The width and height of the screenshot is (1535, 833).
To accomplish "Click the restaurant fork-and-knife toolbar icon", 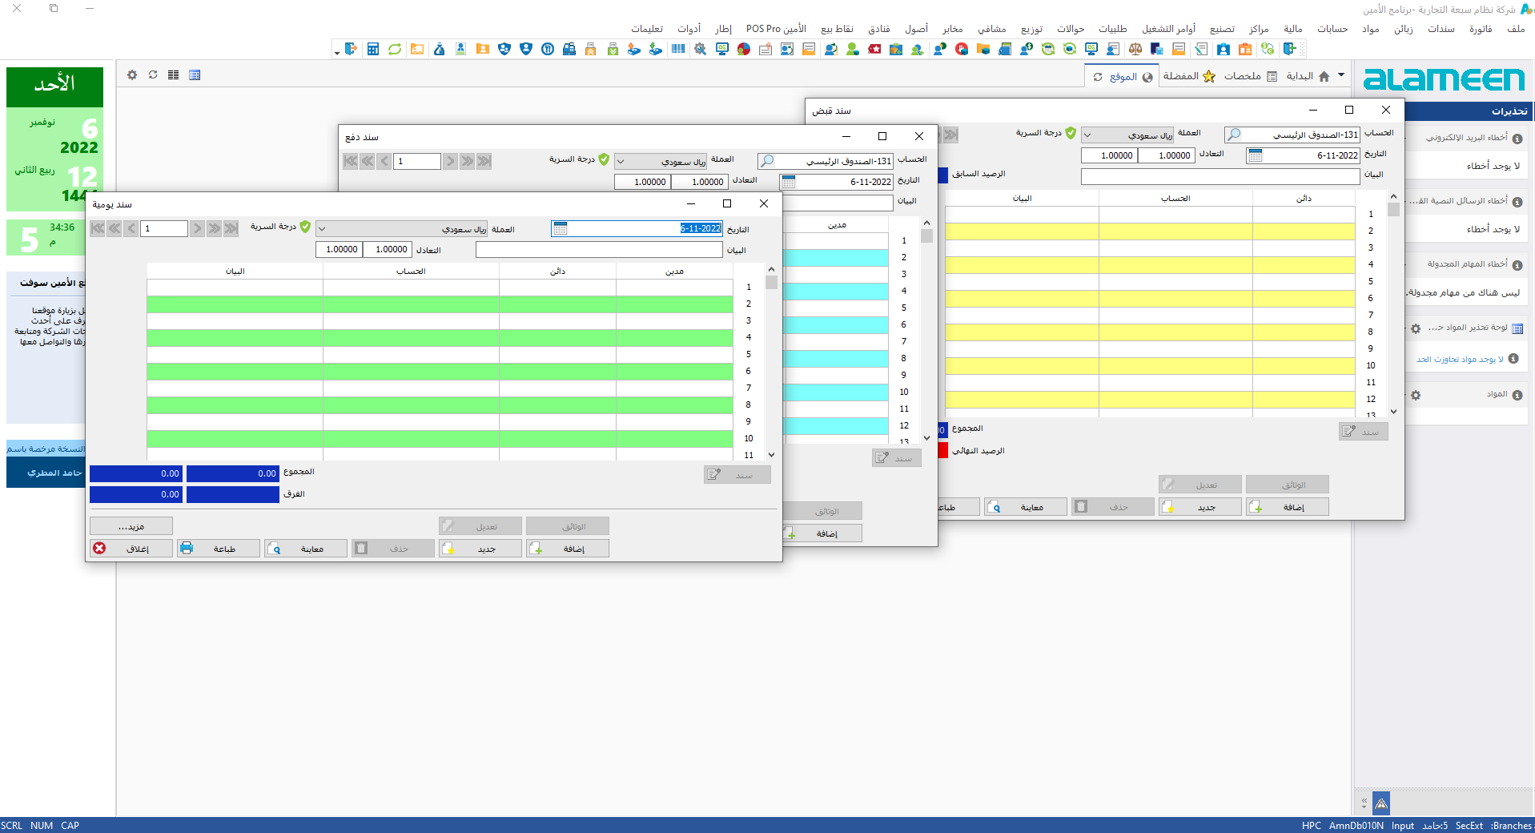I will click(548, 49).
